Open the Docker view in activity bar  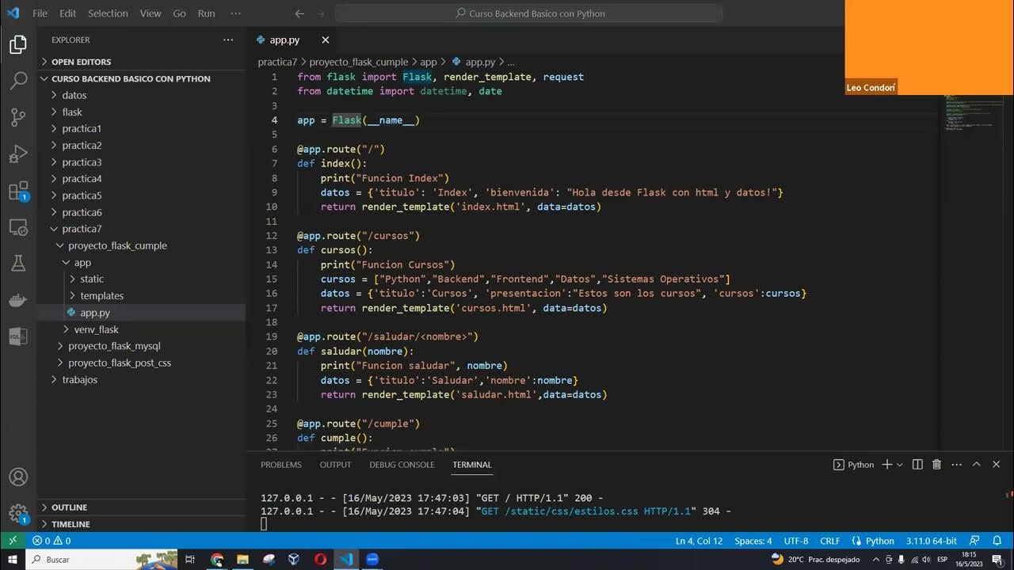click(x=18, y=300)
